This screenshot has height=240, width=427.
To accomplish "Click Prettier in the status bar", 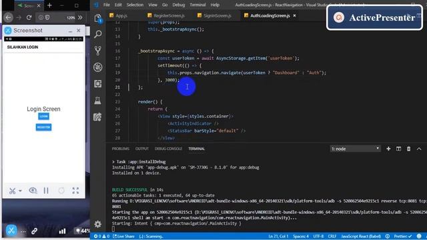I will point(402,237).
